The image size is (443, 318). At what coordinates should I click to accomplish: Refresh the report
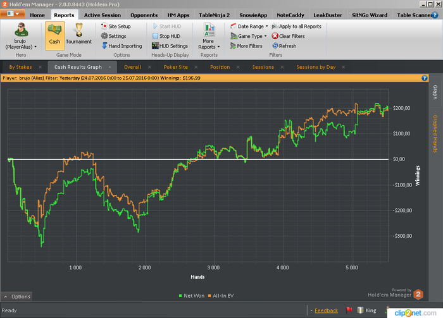pyautogui.click(x=284, y=46)
